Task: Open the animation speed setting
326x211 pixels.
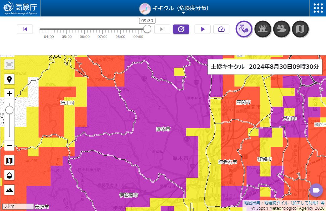Action: pyautogui.click(x=221, y=29)
